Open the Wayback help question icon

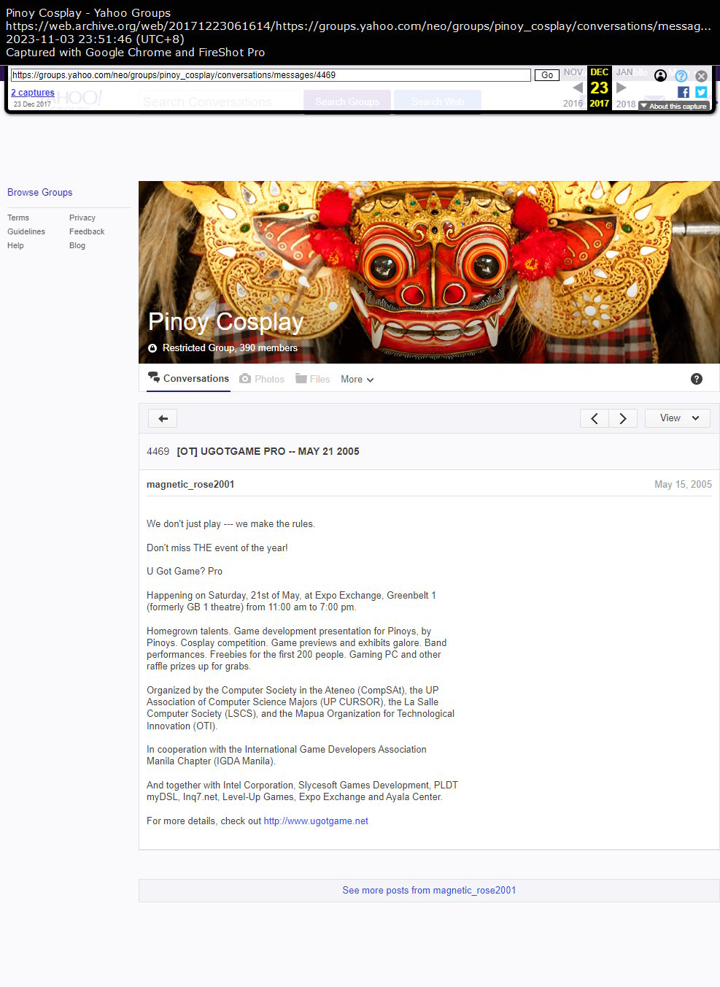point(681,76)
